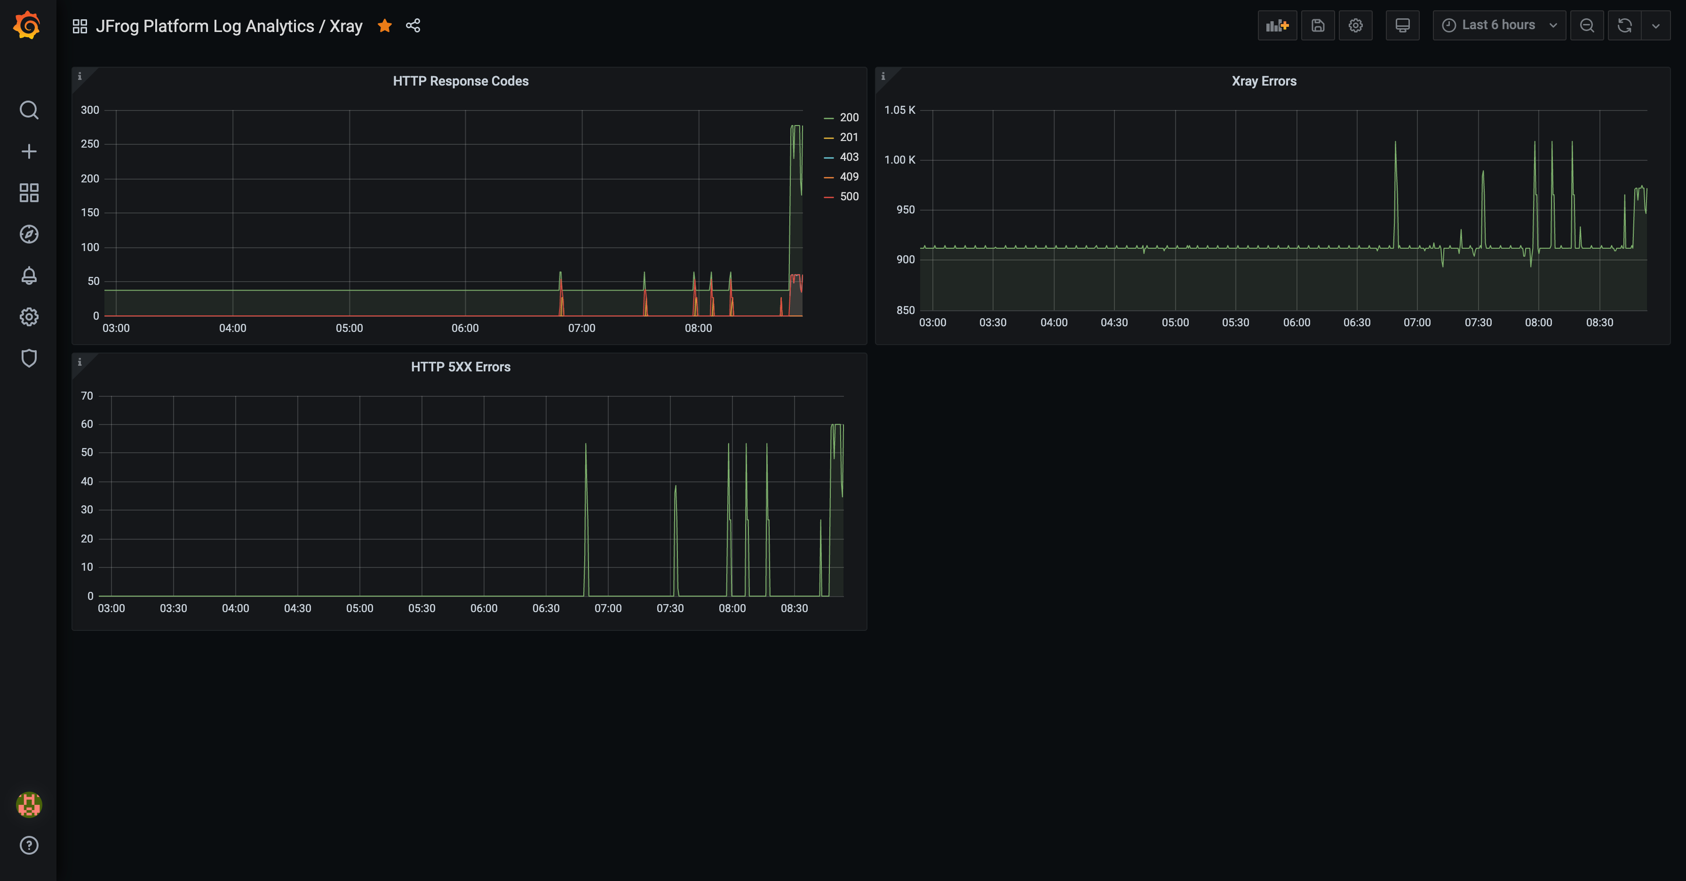Show info for HTTP Response Codes panel

80,76
